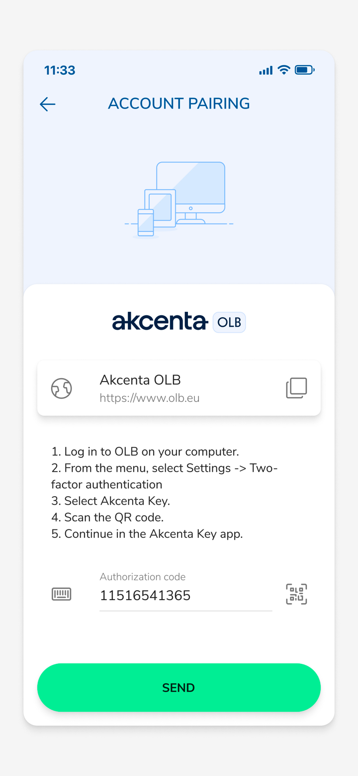Click the akcenta logo

tap(160, 322)
